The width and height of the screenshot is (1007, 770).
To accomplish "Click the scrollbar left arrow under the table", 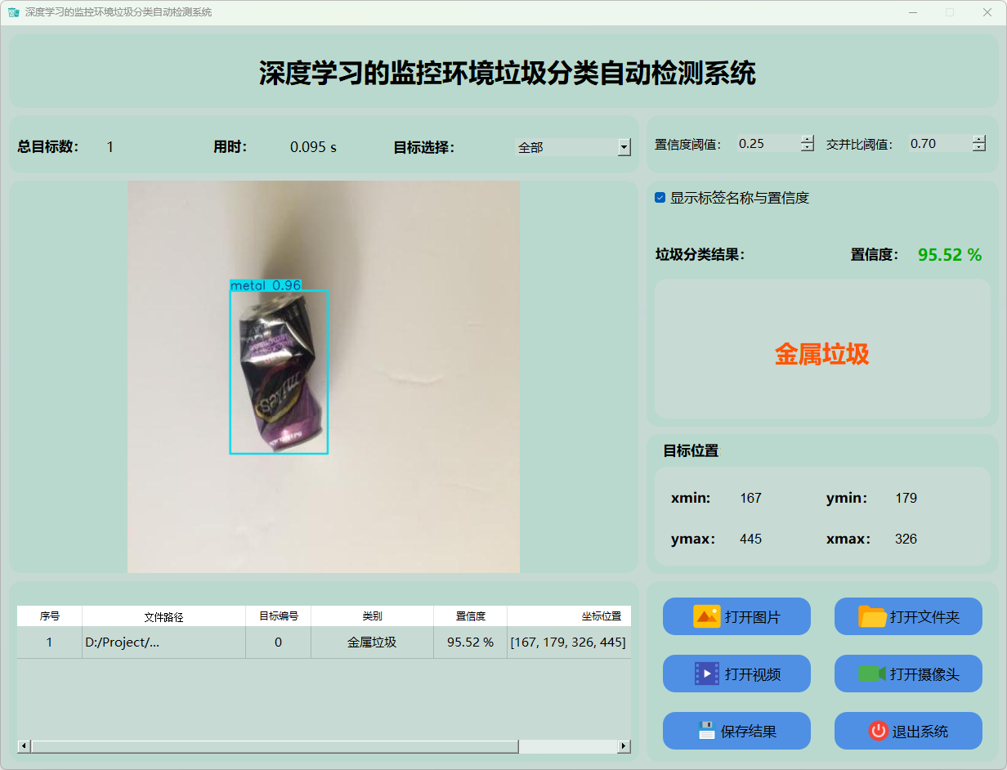I will (x=24, y=746).
